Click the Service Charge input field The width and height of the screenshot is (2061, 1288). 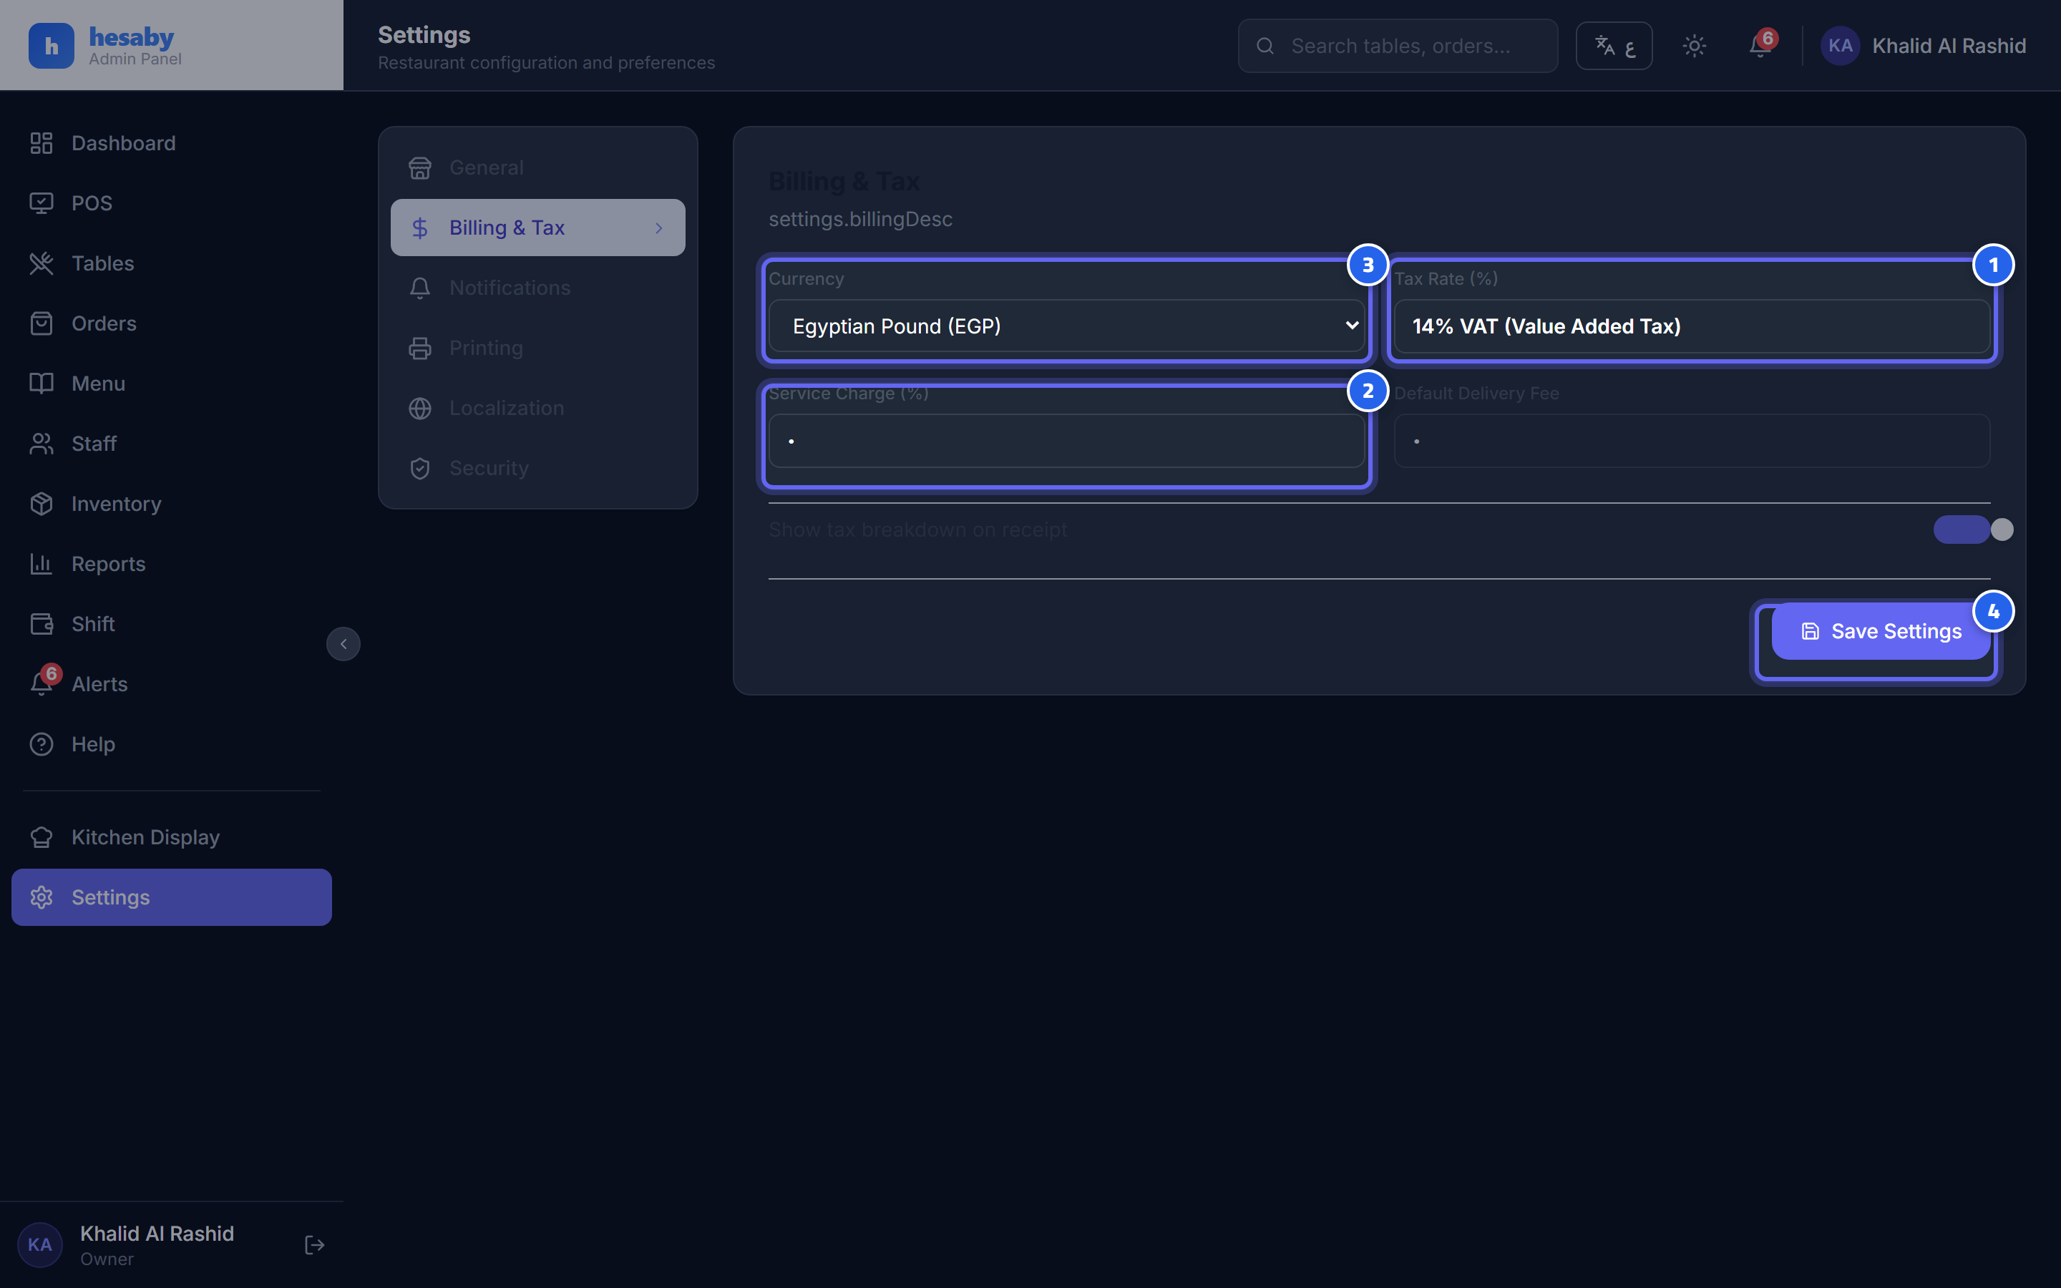(1066, 440)
